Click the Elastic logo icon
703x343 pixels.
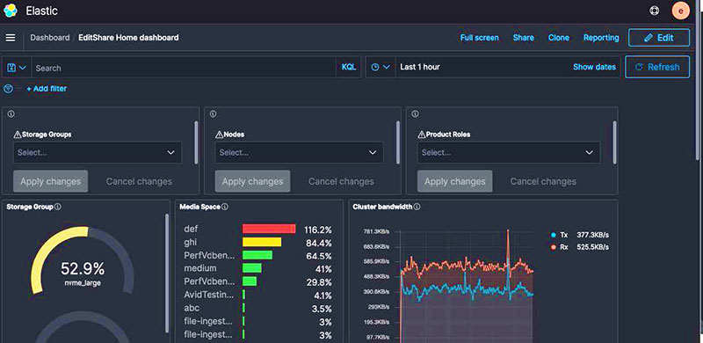[x=11, y=11]
